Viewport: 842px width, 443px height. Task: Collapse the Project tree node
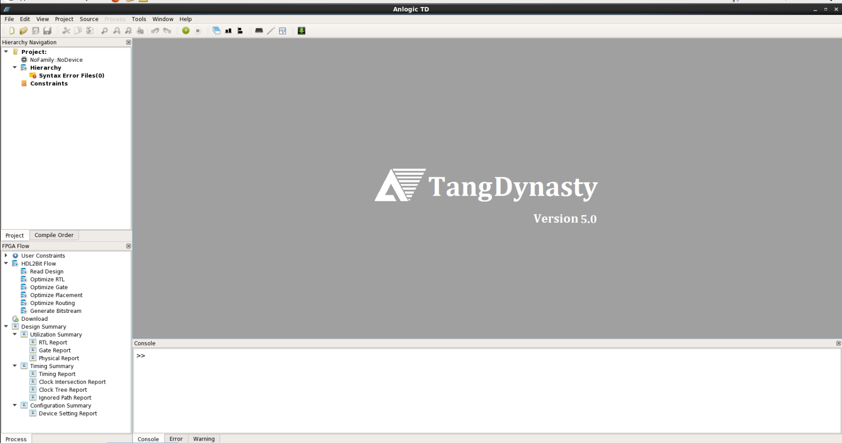[6, 52]
